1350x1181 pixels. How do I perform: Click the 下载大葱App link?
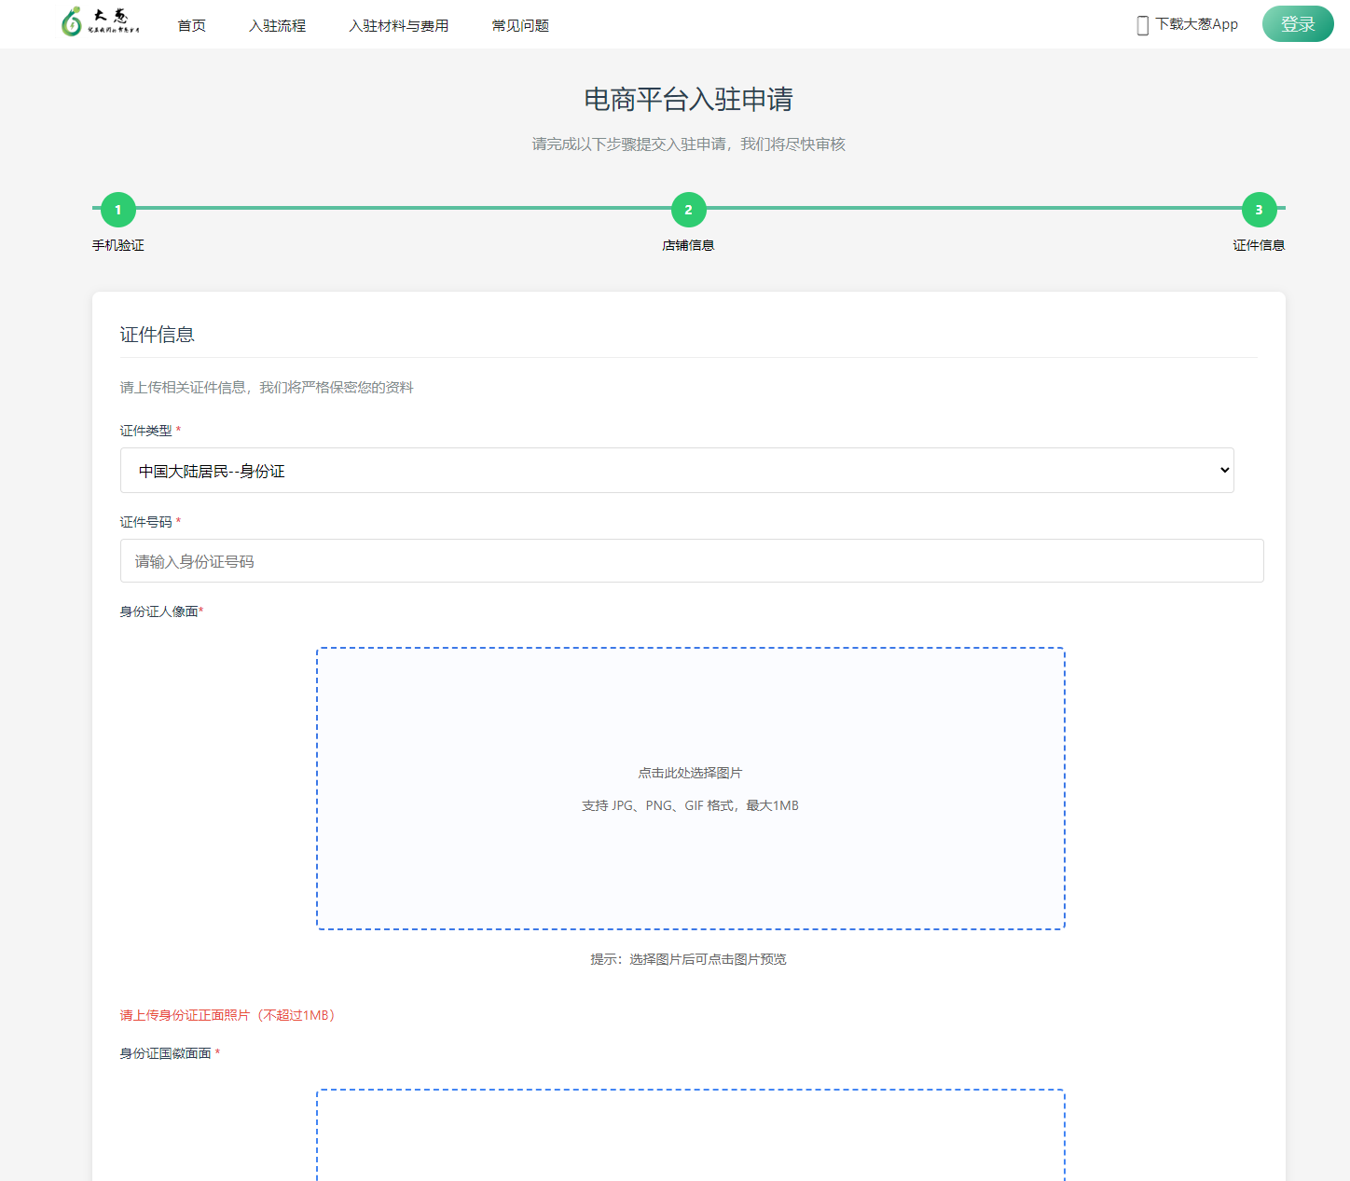[1196, 24]
